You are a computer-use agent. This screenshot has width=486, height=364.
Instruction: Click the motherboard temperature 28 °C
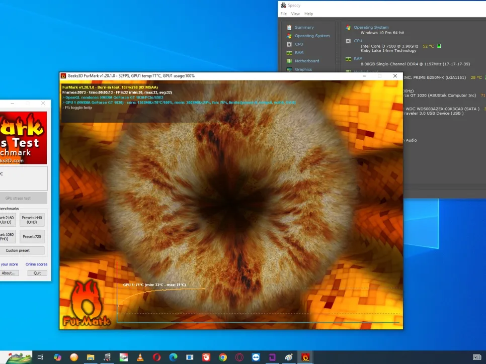coord(476,77)
